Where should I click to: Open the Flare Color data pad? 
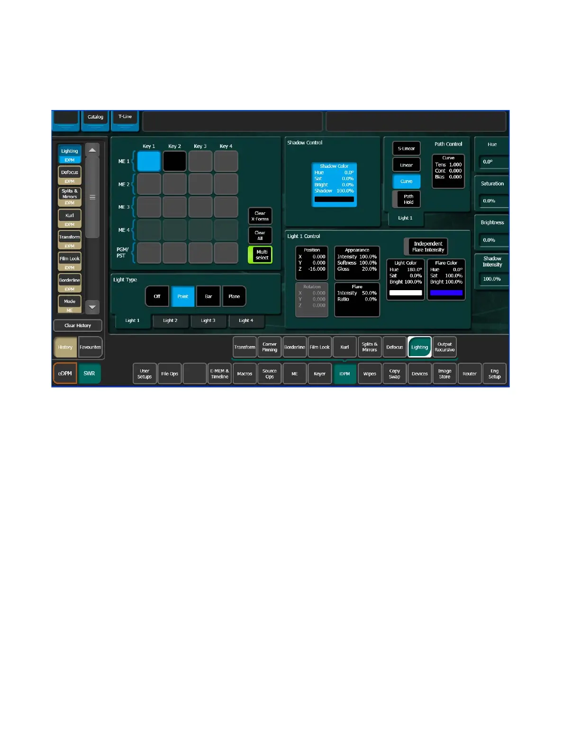pyautogui.click(x=446, y=280)
